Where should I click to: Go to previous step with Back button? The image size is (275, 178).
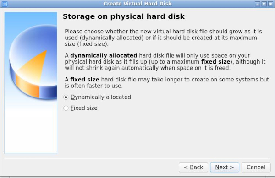pos(193,167)
